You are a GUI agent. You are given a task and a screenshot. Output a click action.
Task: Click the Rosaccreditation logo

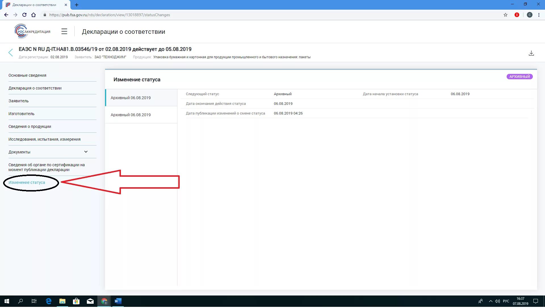[32, 31]
